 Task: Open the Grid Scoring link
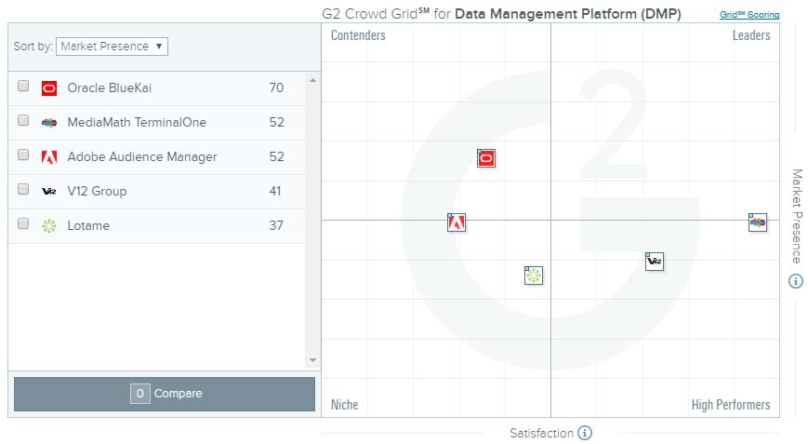749,15
